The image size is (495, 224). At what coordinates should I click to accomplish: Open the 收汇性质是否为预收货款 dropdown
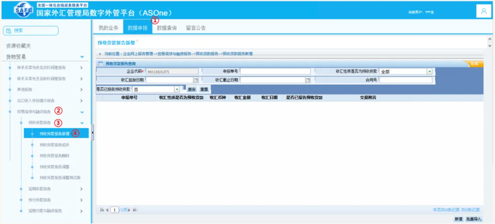(x=429, y=71)
